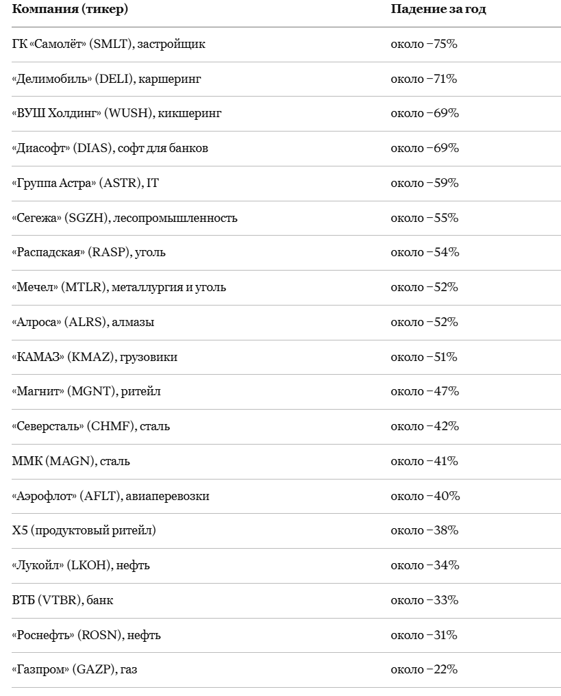Click the X5 (продуктовый ритейл) entry

click(x=84, y=531)
